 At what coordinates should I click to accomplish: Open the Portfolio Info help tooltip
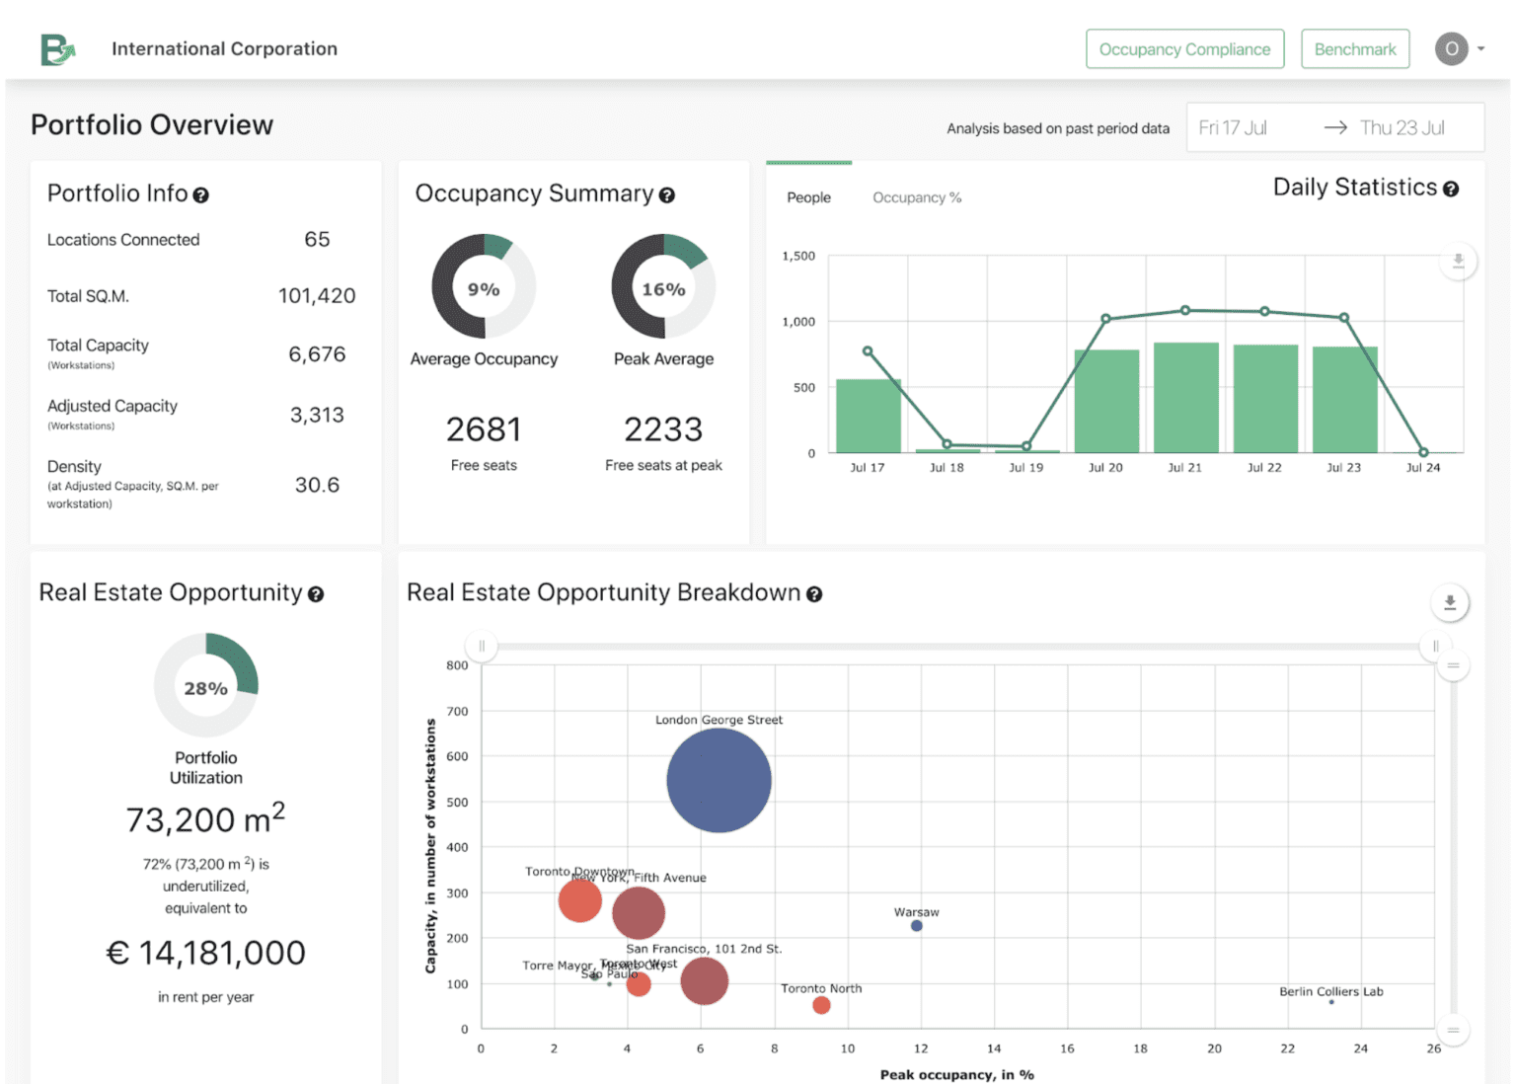click(201, 194)
